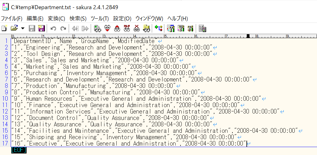
Task: Click "GroupName" in the header line
Action: coord(94,41)
